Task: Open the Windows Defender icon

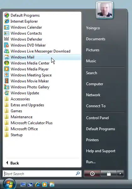Action: point(7,39)
